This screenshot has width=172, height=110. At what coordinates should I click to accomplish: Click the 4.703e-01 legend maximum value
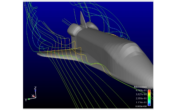[x=141, y=90]
